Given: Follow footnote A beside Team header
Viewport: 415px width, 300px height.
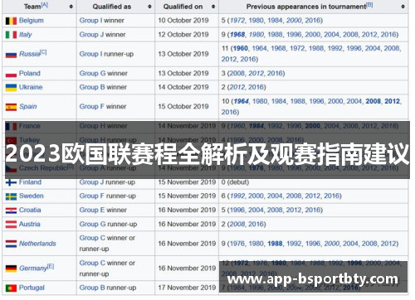Looking at the screenshot, I should 45,5.
